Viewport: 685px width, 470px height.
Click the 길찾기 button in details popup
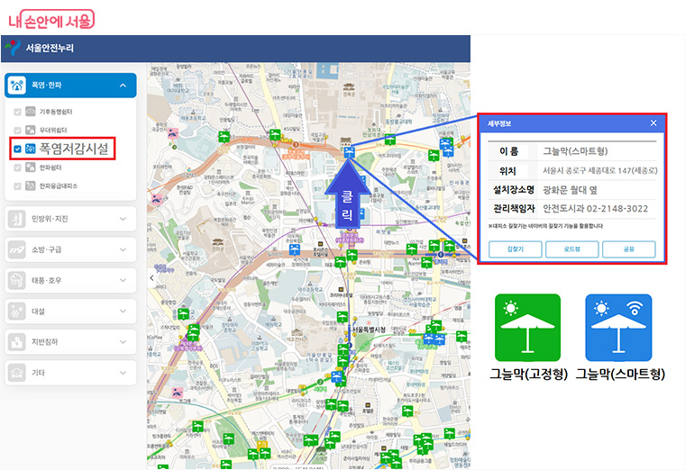(x=516, y=249)
